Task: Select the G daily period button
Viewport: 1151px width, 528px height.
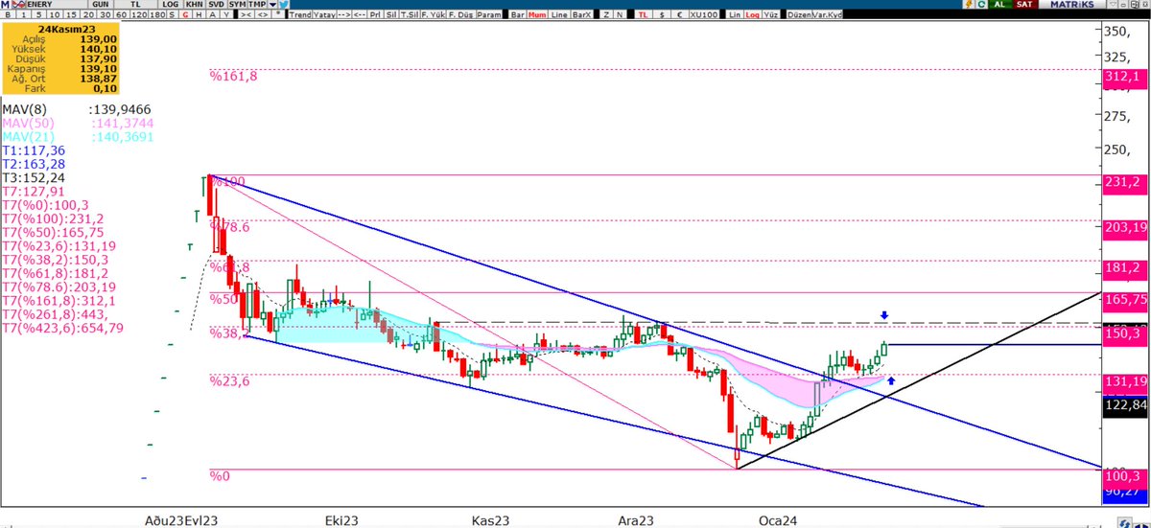Action: [x=185, y=15]
